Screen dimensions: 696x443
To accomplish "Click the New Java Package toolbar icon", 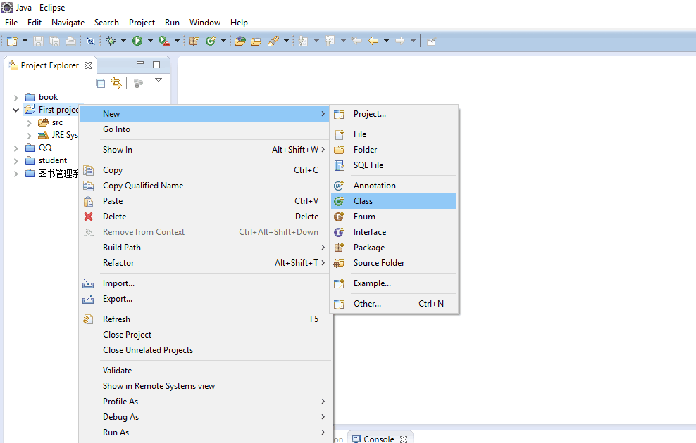I will coord(194,41).
